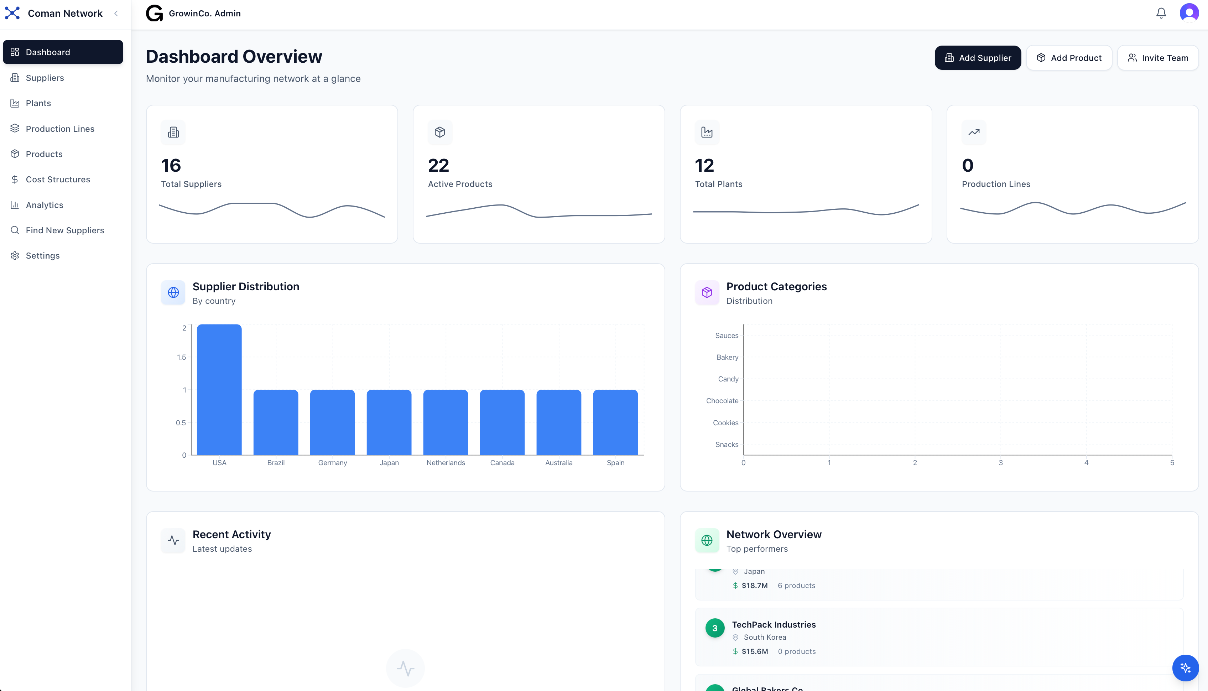This screenshot has width=1208, height=691.
Task: Click the Add Supplier button
Action: pyautogui.click(x=978, y=57)
